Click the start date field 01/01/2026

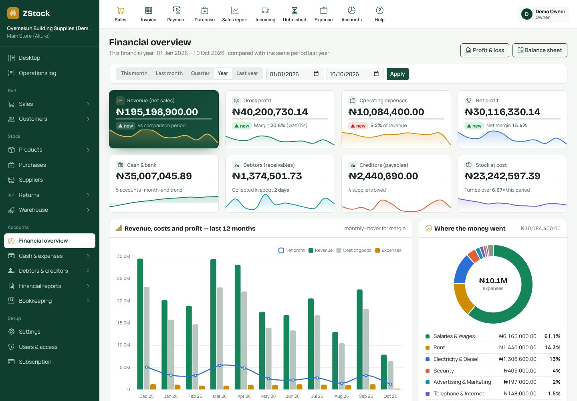(295, 74)
